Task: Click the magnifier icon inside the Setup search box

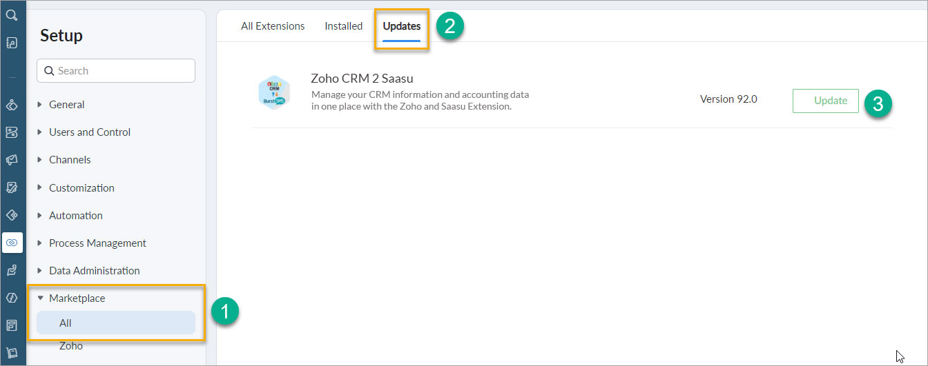Action: click(x=50, y=70)
